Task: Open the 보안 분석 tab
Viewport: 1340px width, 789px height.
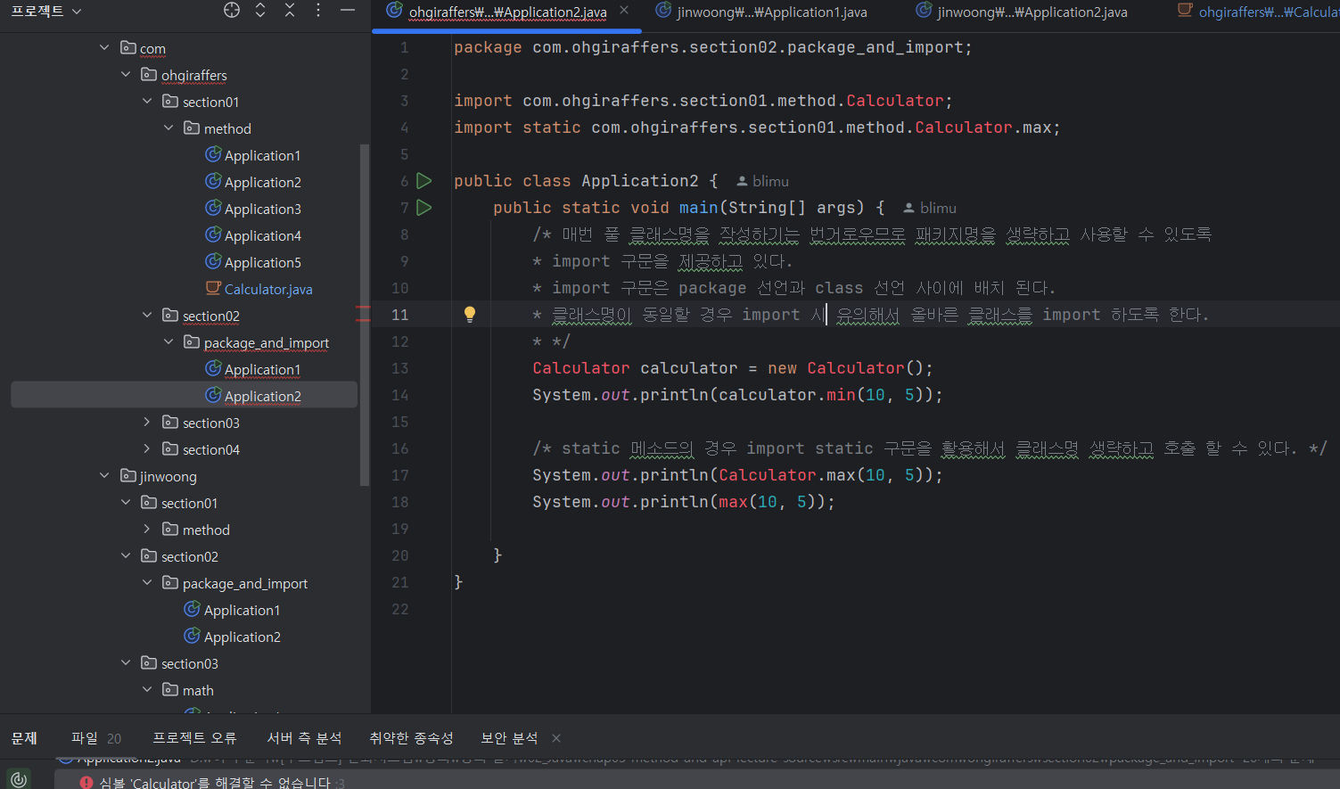Action: click(509, 738)
